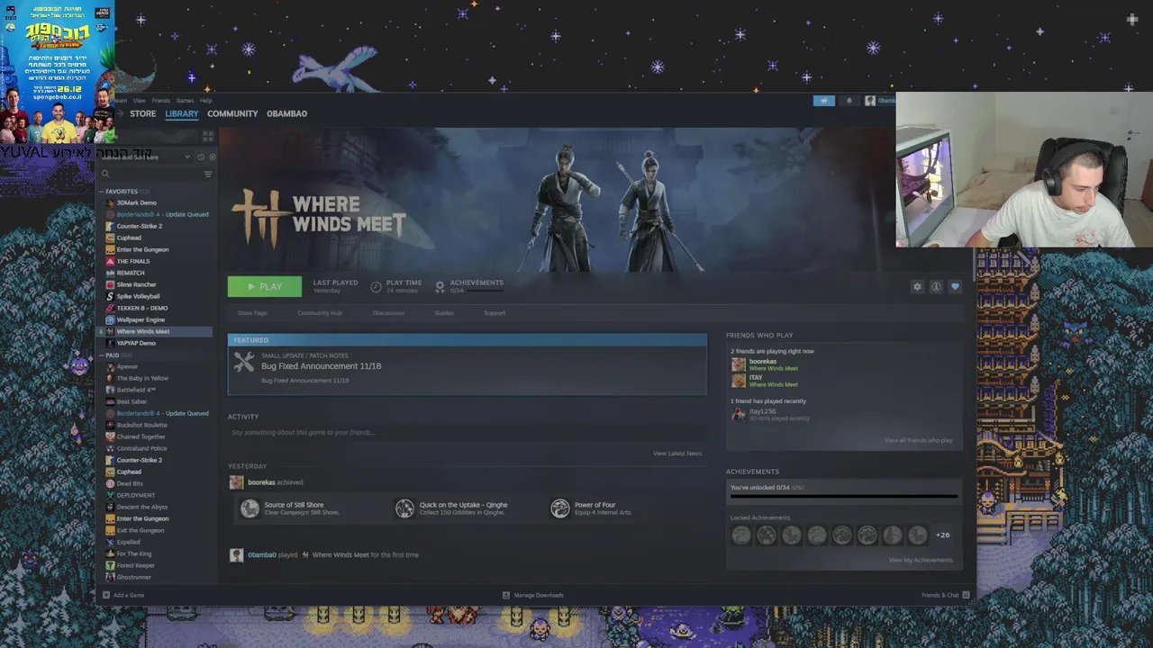Screen dimensions: 1153x648
Task: Click View all friends who play
Action: coord(918,440)
